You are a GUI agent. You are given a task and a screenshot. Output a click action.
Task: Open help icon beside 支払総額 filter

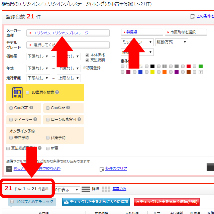point(39,148)
